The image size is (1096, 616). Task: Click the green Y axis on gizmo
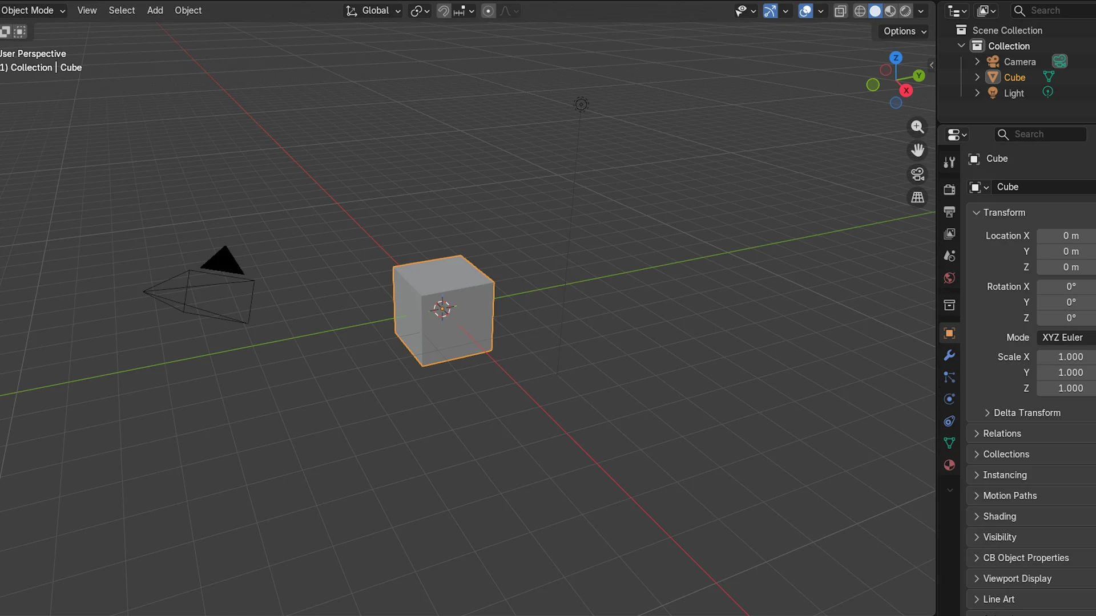click(918, 75)
